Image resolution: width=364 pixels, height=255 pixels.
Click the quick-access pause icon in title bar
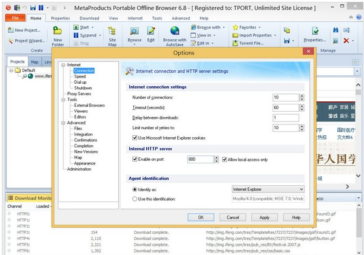click(41, 8)
